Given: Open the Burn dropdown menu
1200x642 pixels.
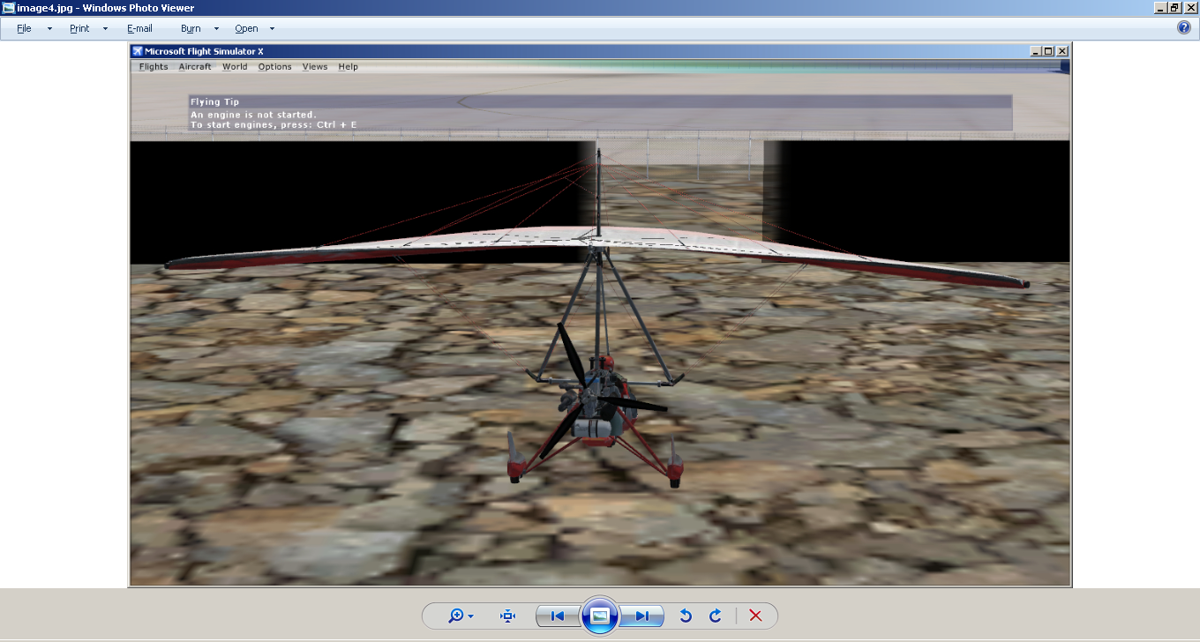Looking at the screenshot, I should [x=199, y=28].
